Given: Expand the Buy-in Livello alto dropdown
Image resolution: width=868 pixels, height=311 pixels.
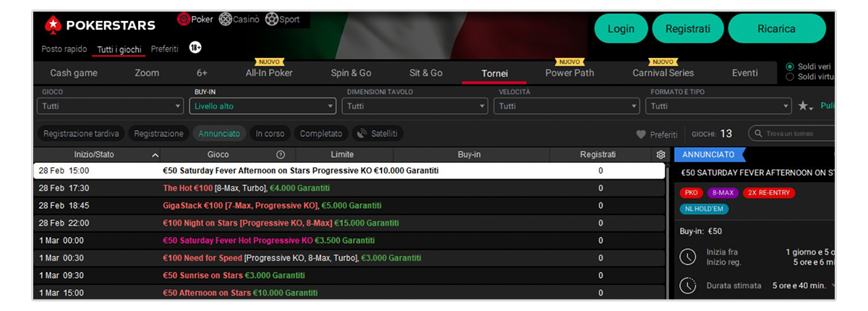Looking at the screenshot, I should [263, 106].
